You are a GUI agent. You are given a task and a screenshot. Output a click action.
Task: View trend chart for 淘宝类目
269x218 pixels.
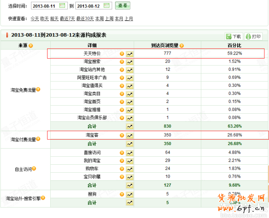coord(130,94)
